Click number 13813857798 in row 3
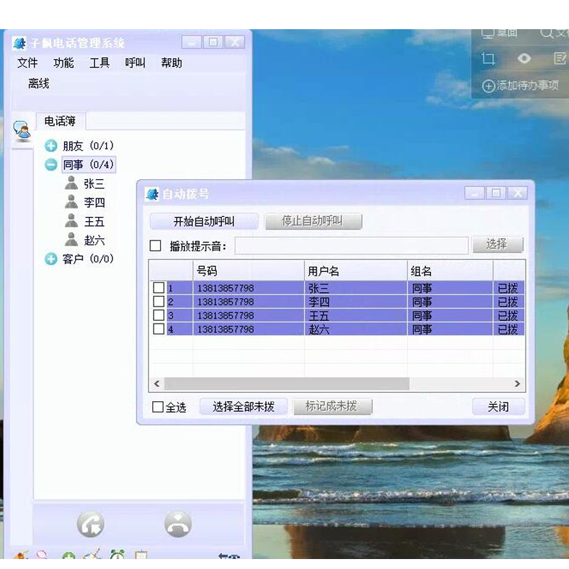The height and width of the screenshot is (569, 569). pyautogui.click(x=225, y=315)
